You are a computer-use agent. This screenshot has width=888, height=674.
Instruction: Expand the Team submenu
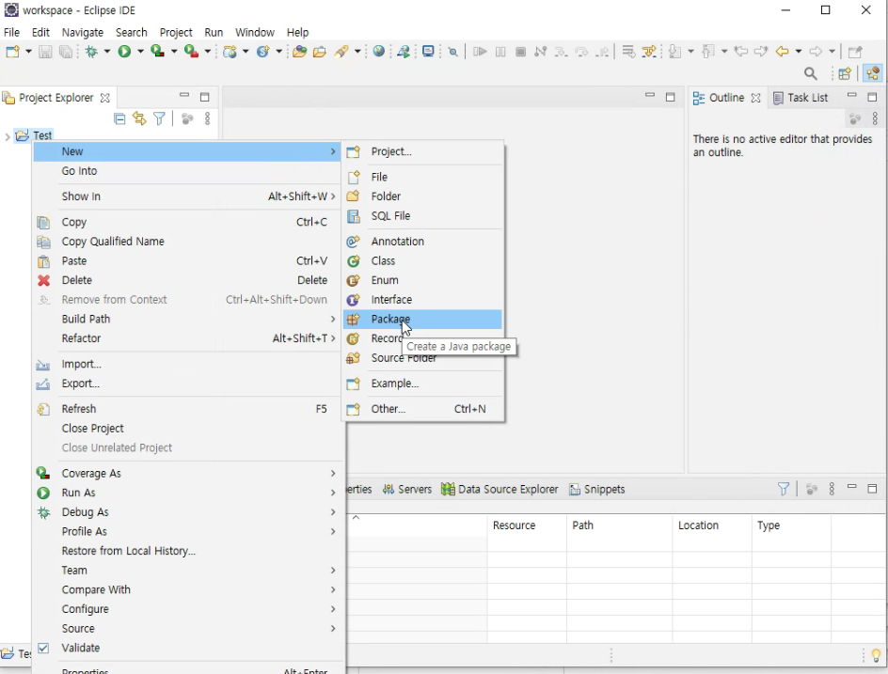188,571
